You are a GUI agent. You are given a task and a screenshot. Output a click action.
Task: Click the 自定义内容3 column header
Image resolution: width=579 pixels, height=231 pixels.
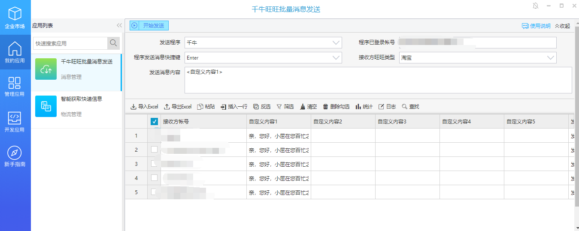408,122
